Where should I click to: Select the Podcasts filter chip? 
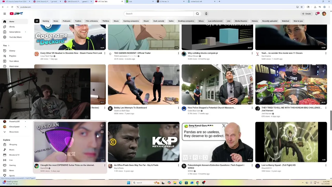(66, 21)
